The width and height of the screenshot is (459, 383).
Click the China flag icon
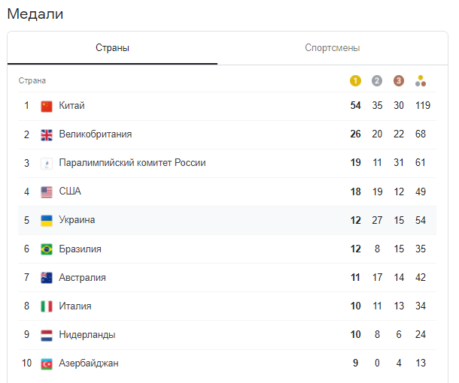pyautogui.click(x=47, y=106)
